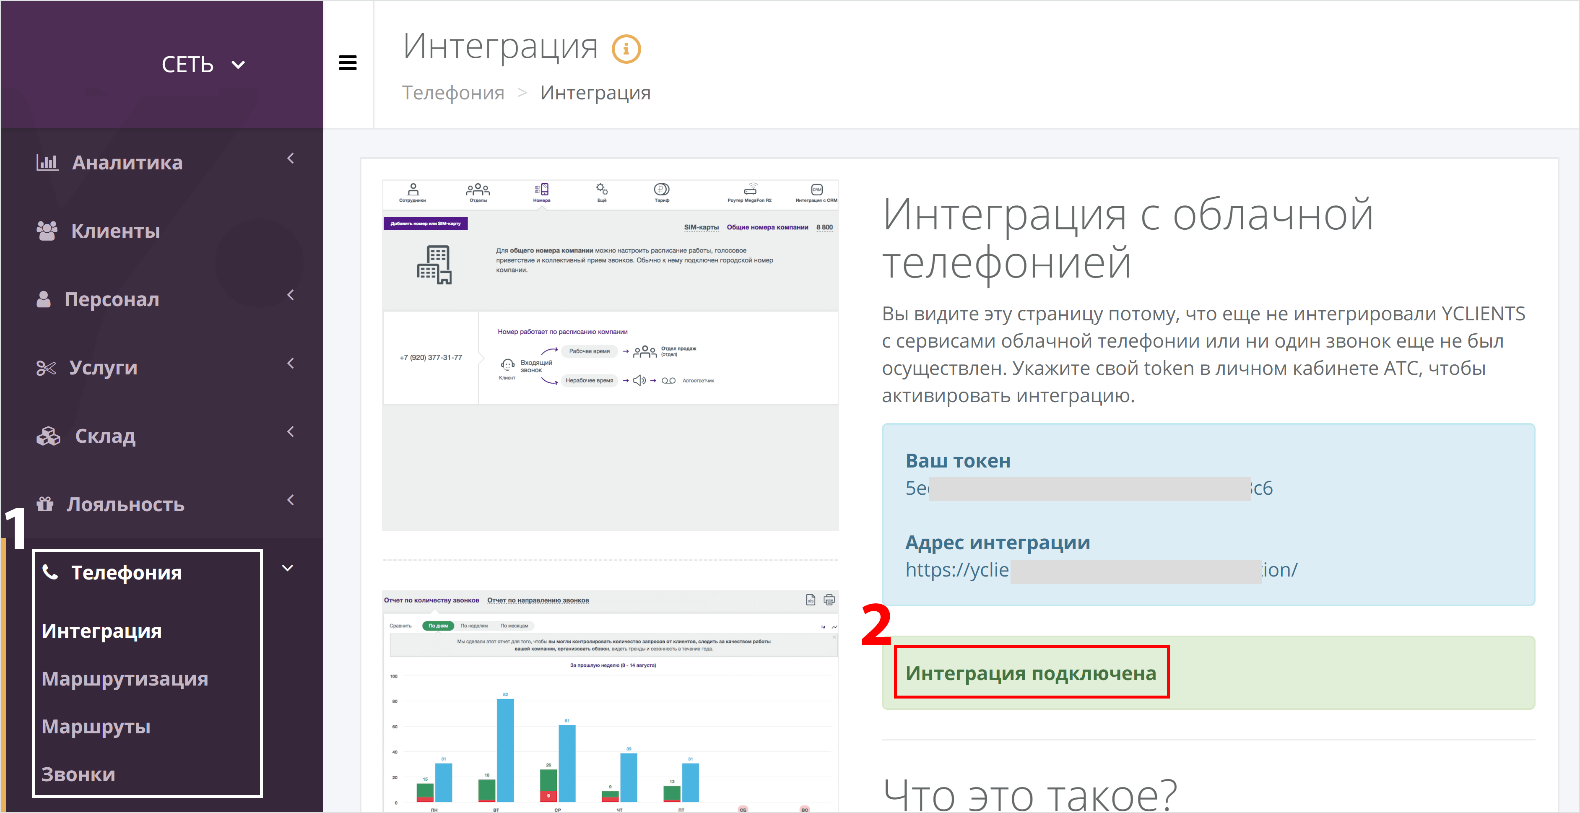Click Интеграция подключена status message
The image size is (1580, 813).
pos(1031,673)
